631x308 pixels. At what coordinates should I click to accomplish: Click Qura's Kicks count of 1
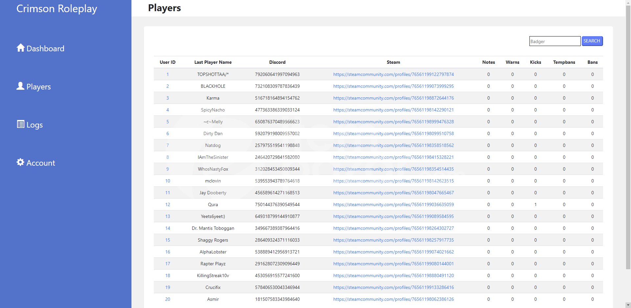point(535,204)
